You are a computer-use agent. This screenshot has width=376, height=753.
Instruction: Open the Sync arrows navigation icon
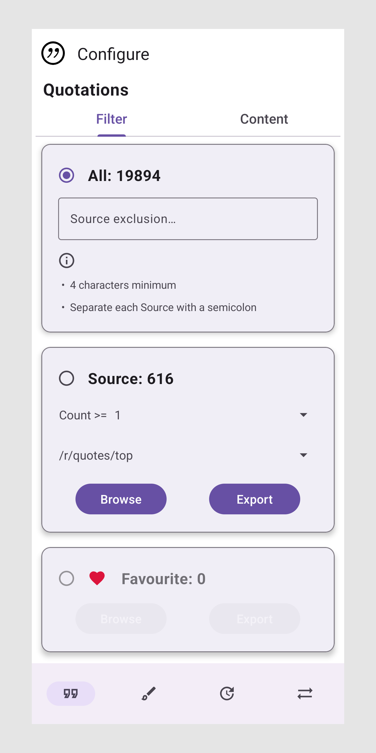[305, 693]
